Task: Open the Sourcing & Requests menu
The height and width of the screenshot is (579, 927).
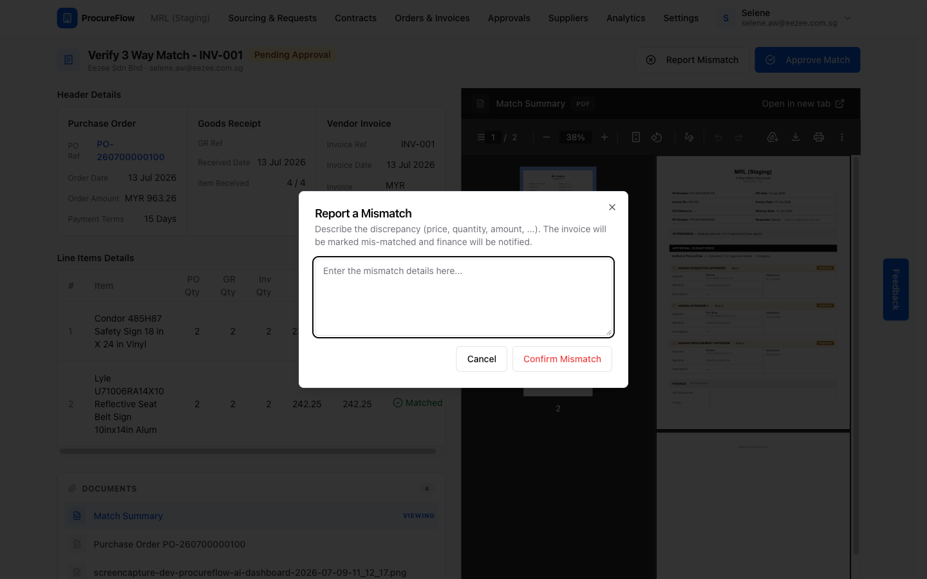Action: pyautogui.click(x=272, y=18)
